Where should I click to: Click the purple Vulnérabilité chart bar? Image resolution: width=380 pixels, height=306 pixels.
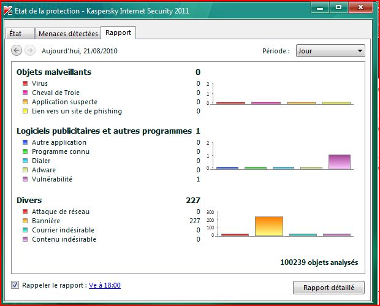pyautogui.click(x=340, y=162)
